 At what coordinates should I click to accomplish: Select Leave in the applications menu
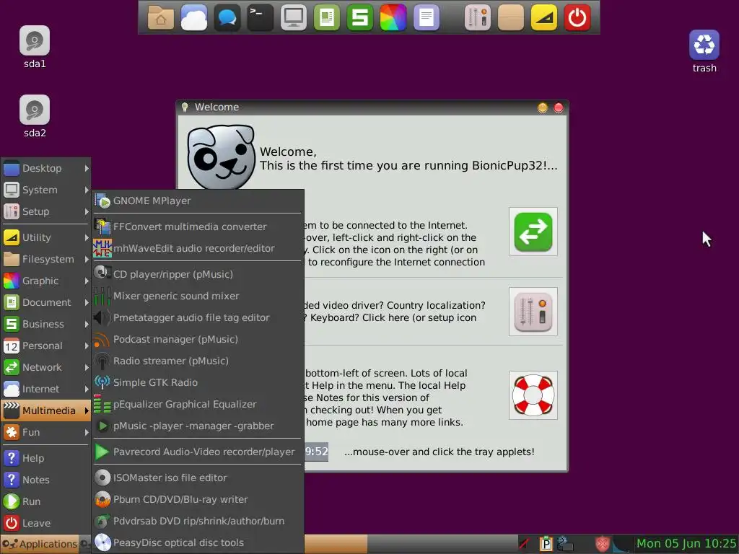pyautogui.click(x=45, y=523)
